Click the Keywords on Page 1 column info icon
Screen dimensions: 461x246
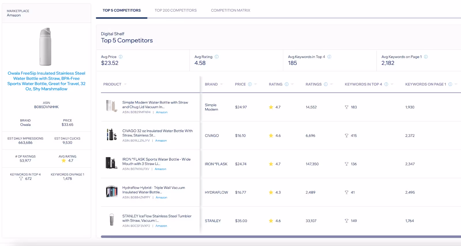(x=450, y=84)
